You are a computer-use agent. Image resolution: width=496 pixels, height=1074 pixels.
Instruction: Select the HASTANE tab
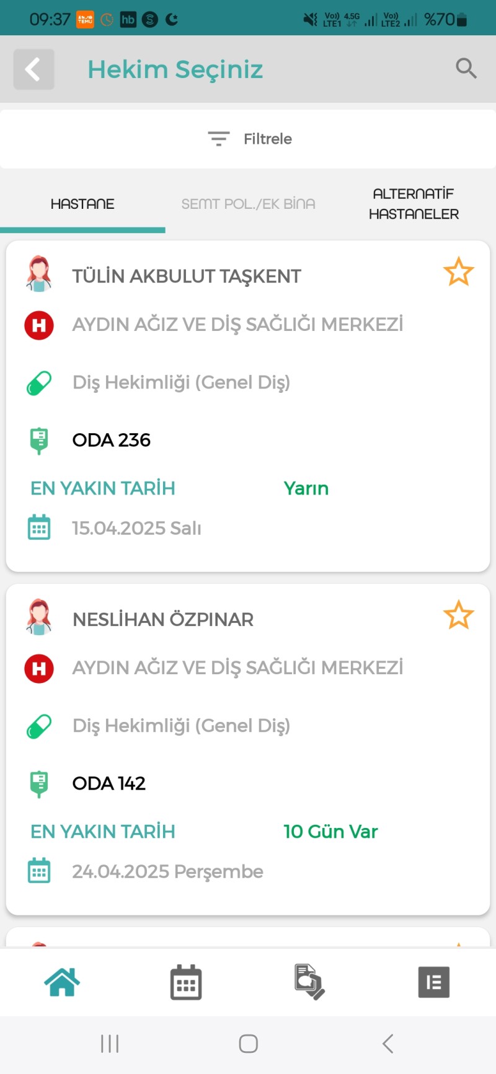click(x=82, y=204)
